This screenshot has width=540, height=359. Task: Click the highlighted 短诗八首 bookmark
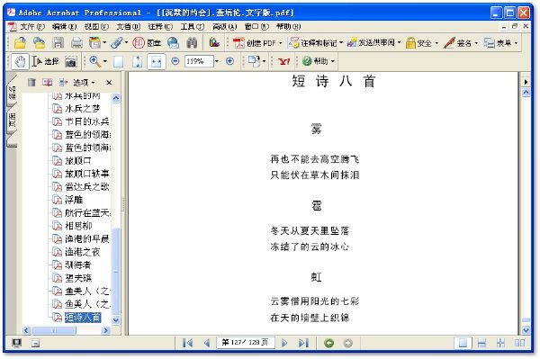click(83, 317)
